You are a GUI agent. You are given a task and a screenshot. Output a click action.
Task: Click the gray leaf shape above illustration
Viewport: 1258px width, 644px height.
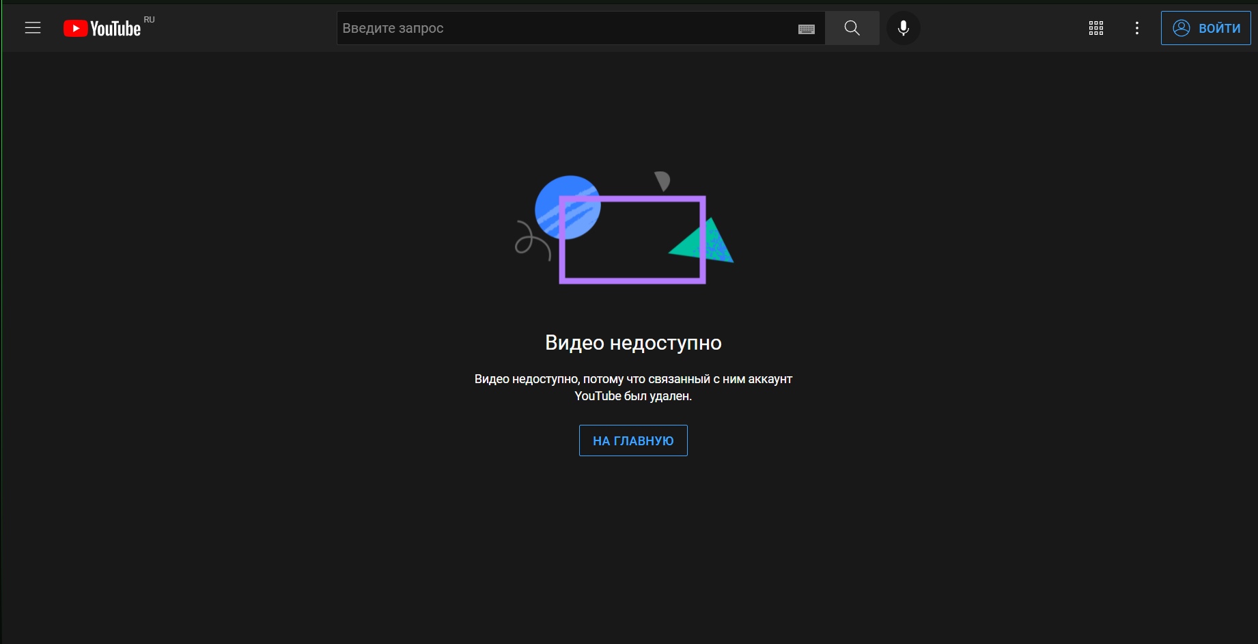(x=662, y=180)
